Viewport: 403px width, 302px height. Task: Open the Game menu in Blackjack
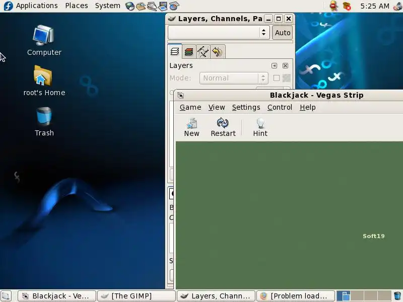click(190, 107)
